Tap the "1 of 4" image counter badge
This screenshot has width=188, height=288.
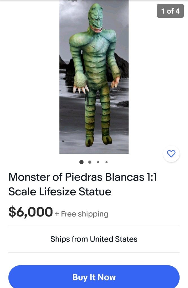pos(170,11)
